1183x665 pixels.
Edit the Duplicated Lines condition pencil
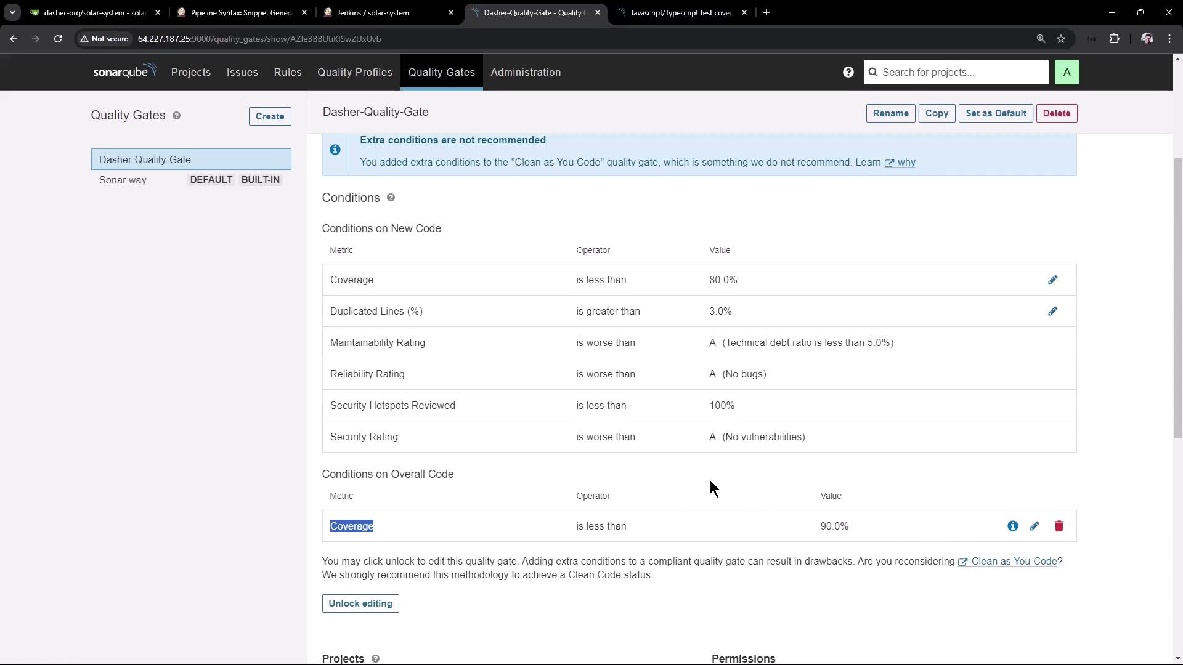click(1052, 312)
